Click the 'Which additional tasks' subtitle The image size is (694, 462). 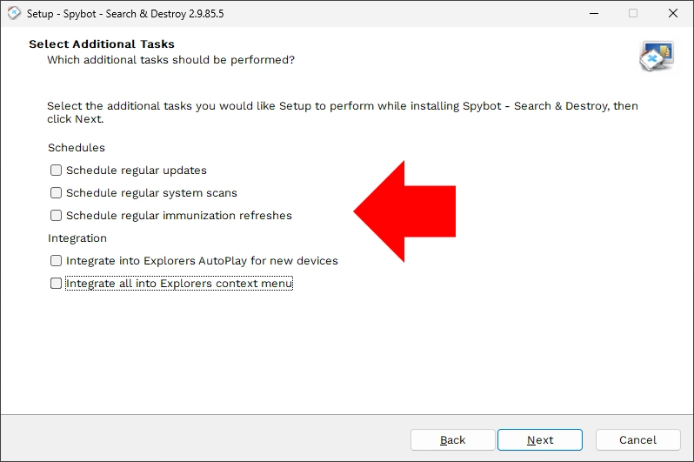pyautogui.click(x=170, y=60)
